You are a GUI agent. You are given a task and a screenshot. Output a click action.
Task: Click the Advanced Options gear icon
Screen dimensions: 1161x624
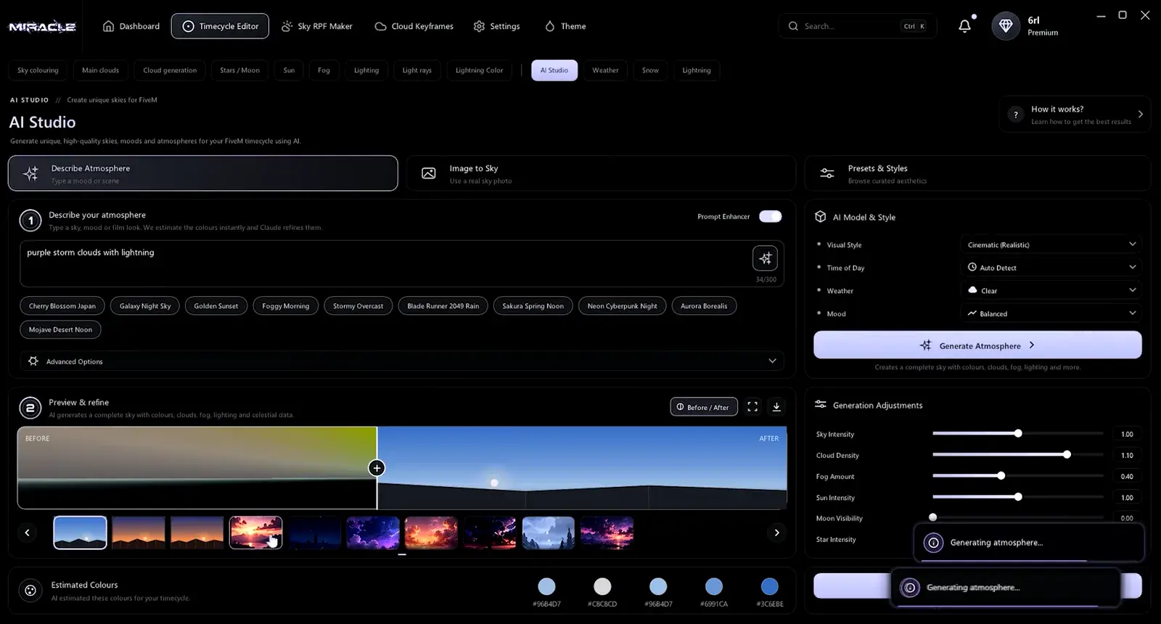(x=33, y=361)
